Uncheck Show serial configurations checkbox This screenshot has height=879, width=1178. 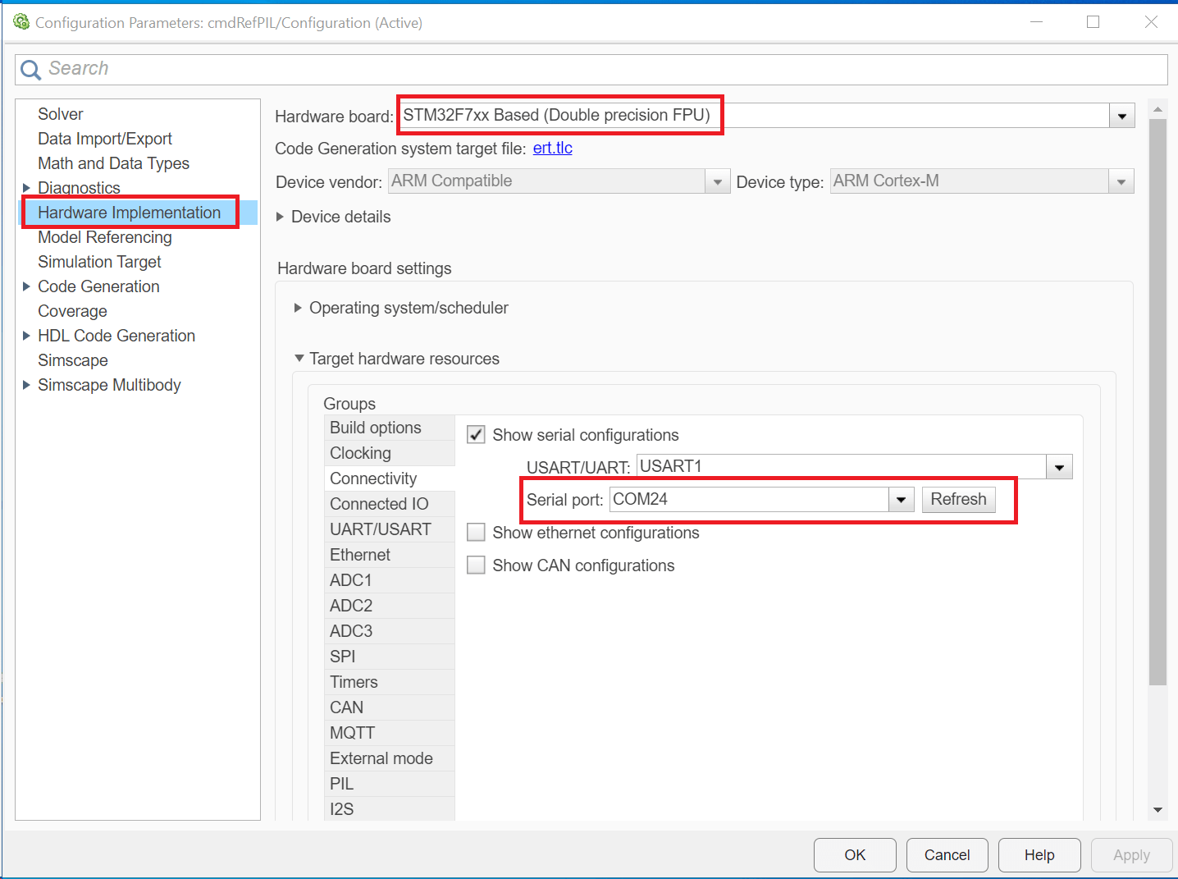tap(476, 435)
